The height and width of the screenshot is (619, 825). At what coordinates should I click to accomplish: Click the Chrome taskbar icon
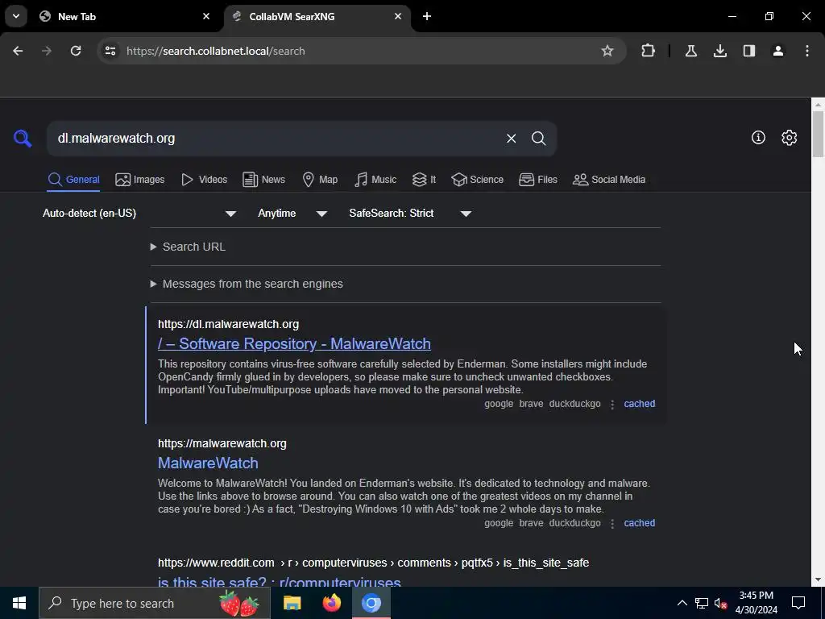click(x=371, y=603)
